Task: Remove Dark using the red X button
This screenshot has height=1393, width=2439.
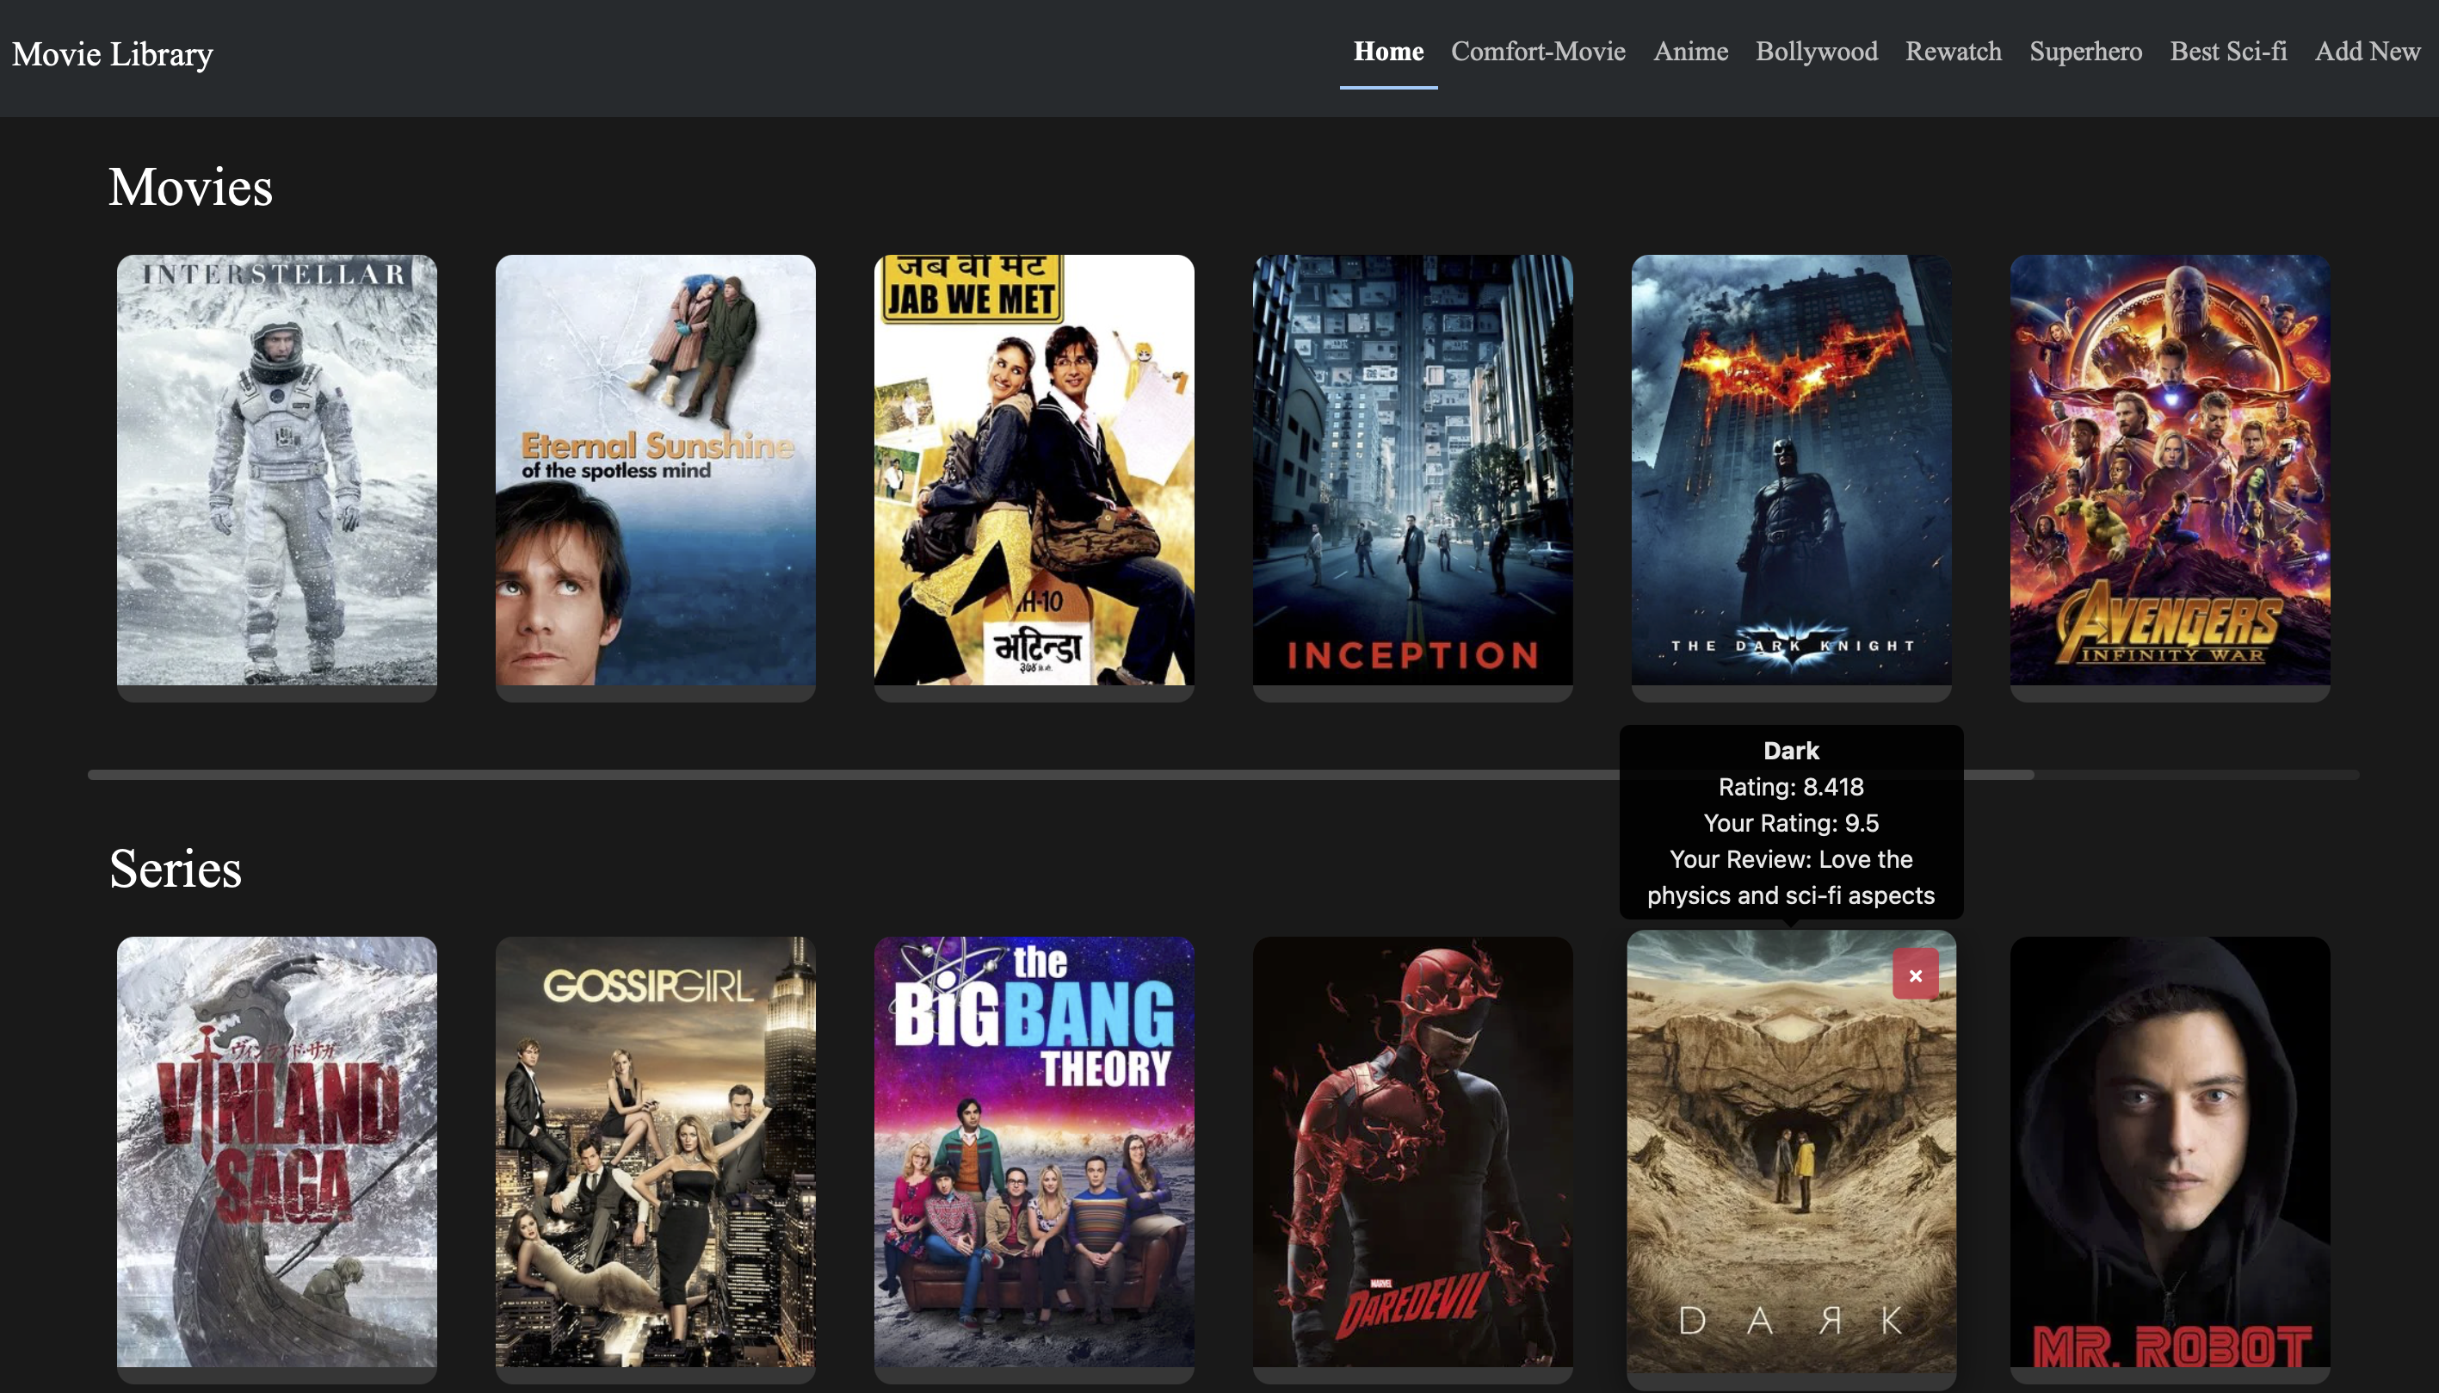Action: point(1915,974)
